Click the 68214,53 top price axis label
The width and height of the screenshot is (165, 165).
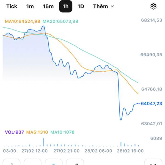tap(151, 20)
